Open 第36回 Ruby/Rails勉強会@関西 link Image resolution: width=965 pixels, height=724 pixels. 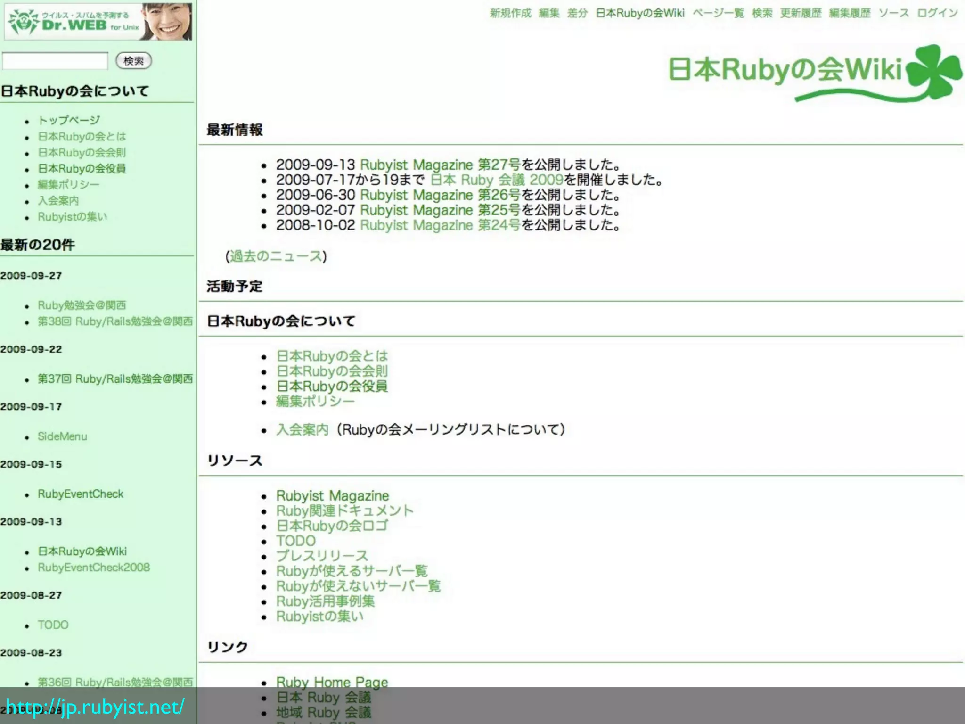pyautogui.click(x=115, y=682)
